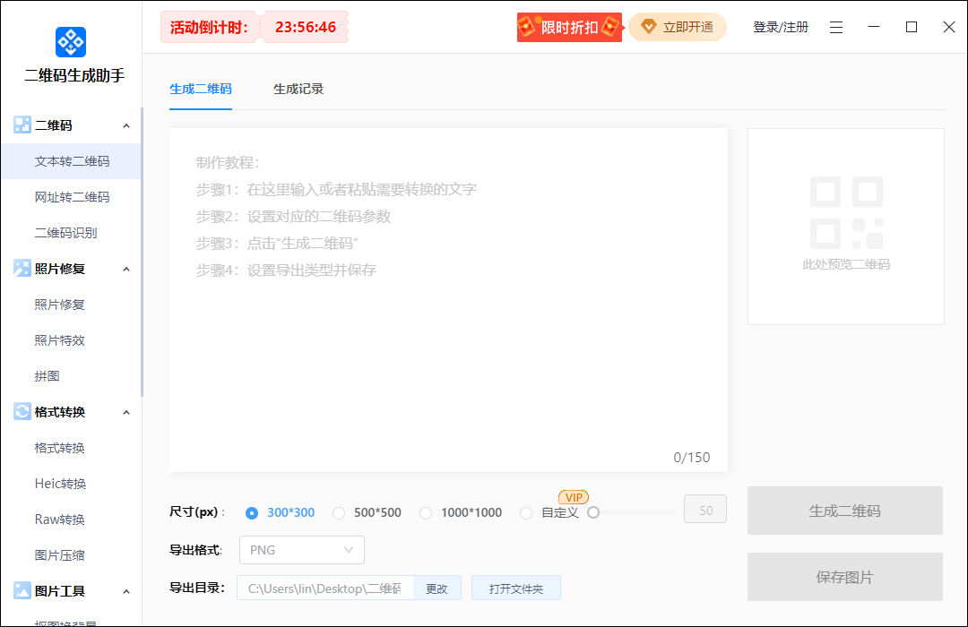968x627 pixels.
Task: Open the 图片工具 section icon
Action: (x=22, y=591)
